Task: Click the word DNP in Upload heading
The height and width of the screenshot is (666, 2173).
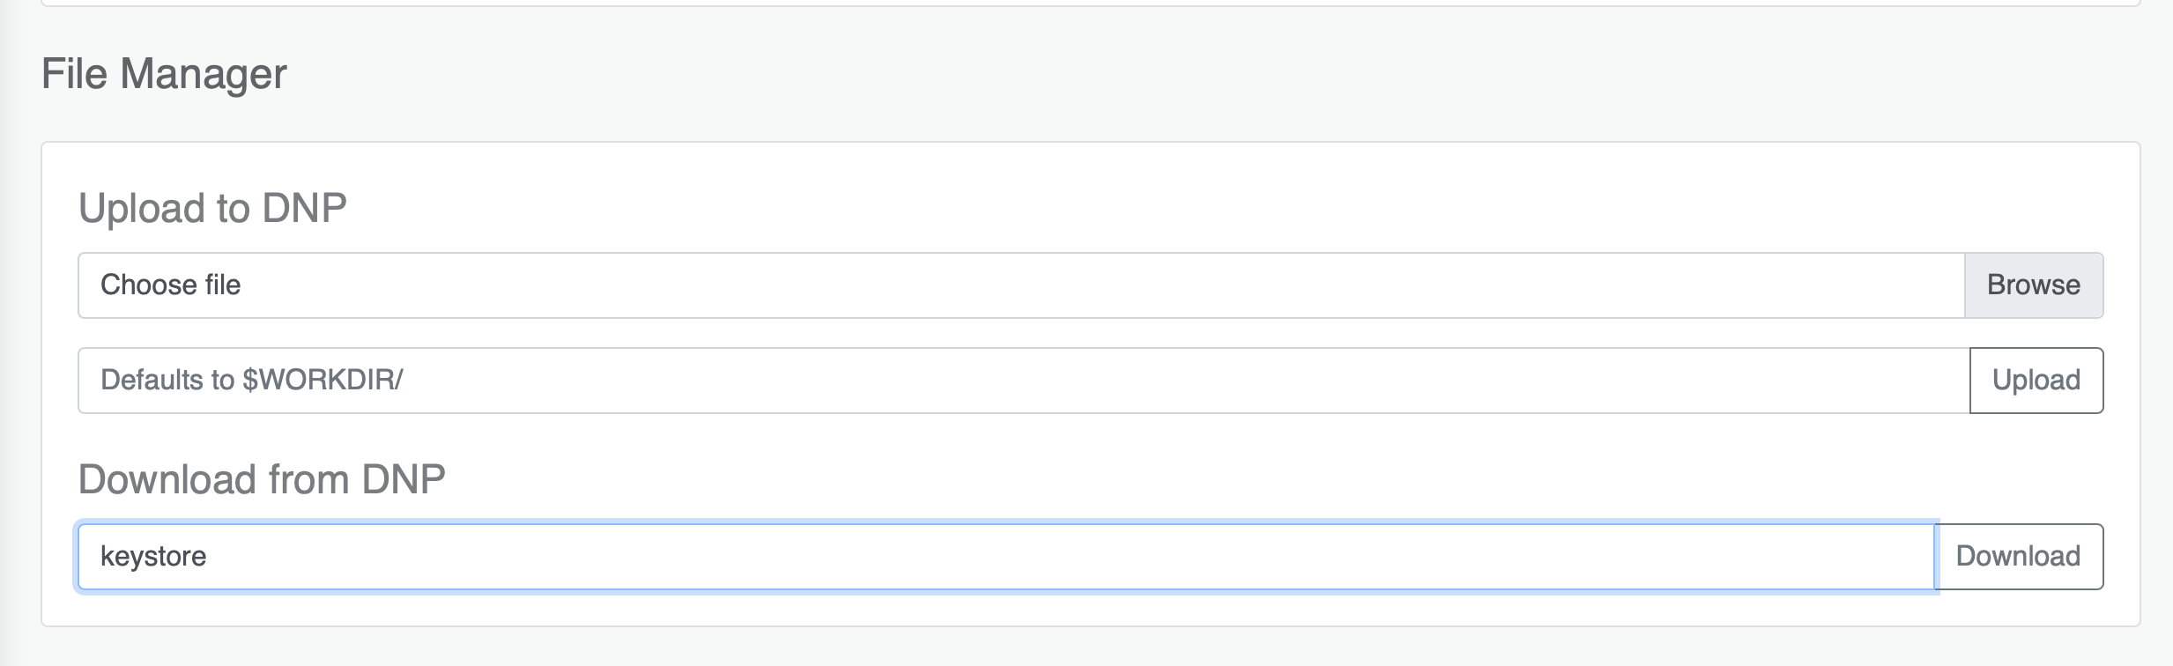Action: [x=304, y=209]
